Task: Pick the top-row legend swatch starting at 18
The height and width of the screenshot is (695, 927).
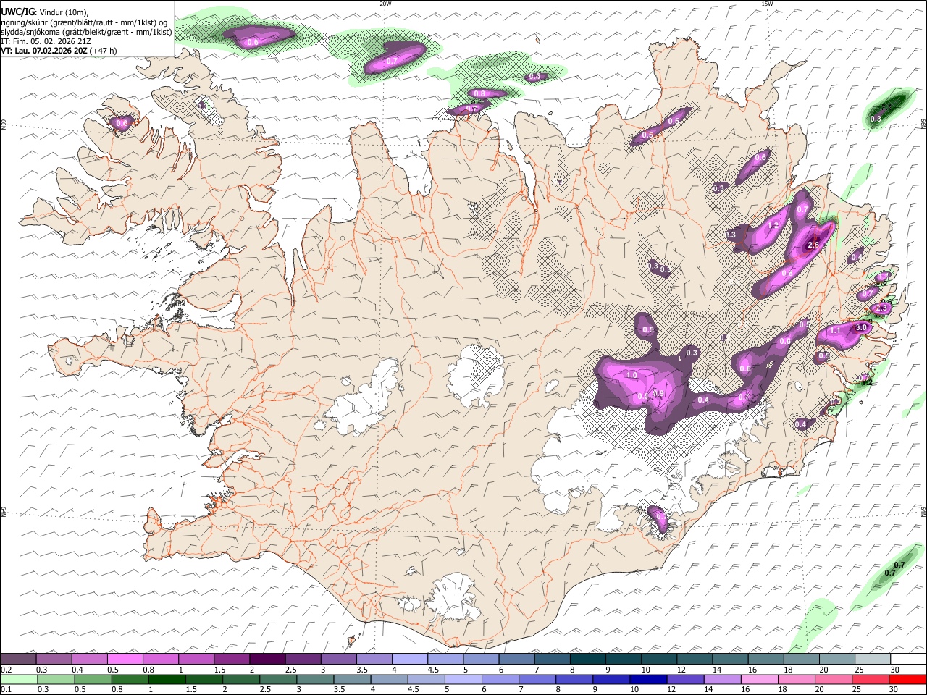Action: pyautogui.click(x=802, y=660)
